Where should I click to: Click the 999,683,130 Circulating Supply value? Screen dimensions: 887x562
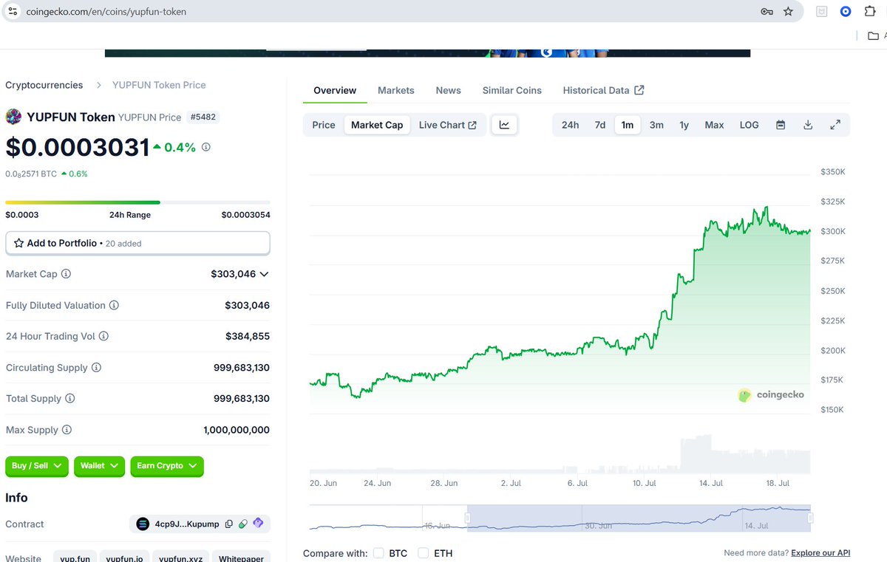click(x=242, y=368)
